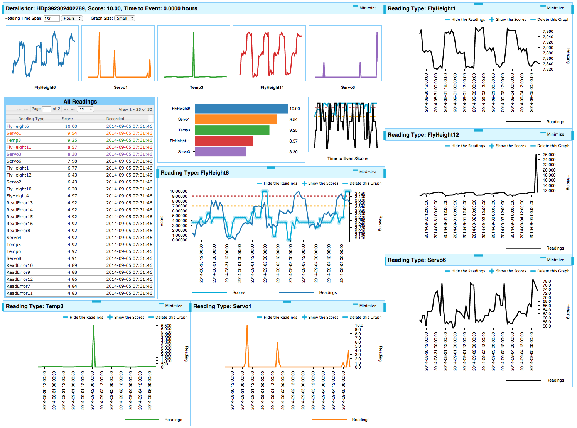Hide the Readings in Temp3 graph
The height and width of the screenshot is (428, 577).
point(83,317)
